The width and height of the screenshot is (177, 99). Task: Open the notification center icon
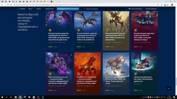pos(174,97)
